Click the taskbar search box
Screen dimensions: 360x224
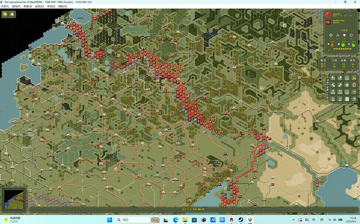point(138,220)
